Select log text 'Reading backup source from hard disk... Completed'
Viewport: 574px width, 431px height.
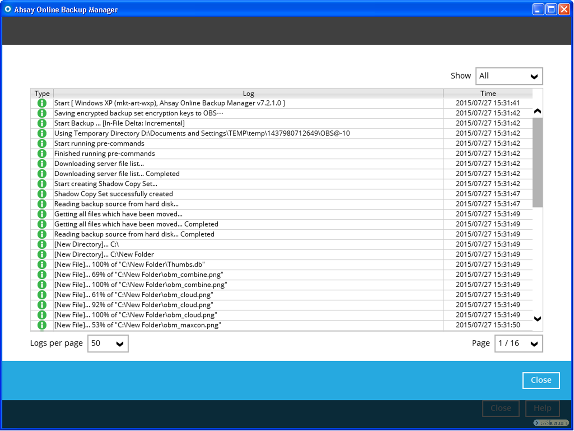[134, 234]
